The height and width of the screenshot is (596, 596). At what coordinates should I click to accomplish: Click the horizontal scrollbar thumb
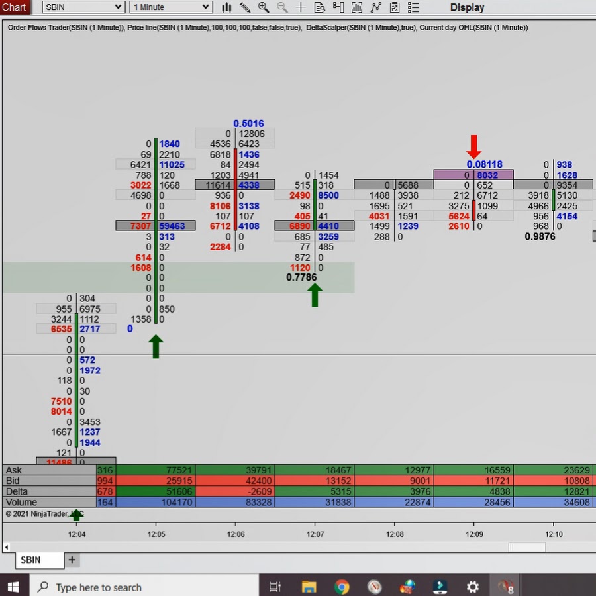(x=526, y=547)
